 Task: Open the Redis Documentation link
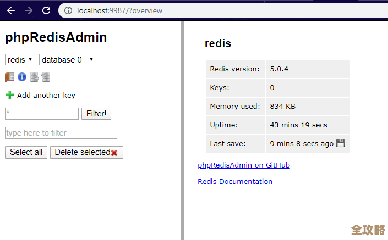tap(234, 181)
